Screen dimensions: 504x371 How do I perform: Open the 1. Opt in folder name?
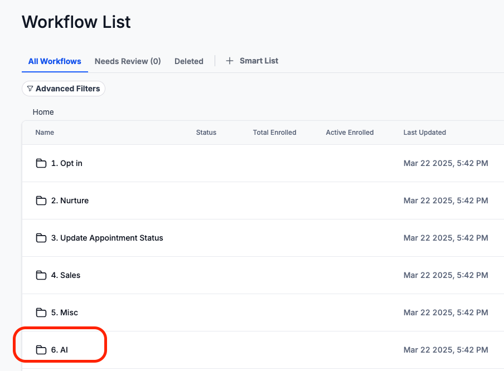pyautogui.click(x=67, y=163)
